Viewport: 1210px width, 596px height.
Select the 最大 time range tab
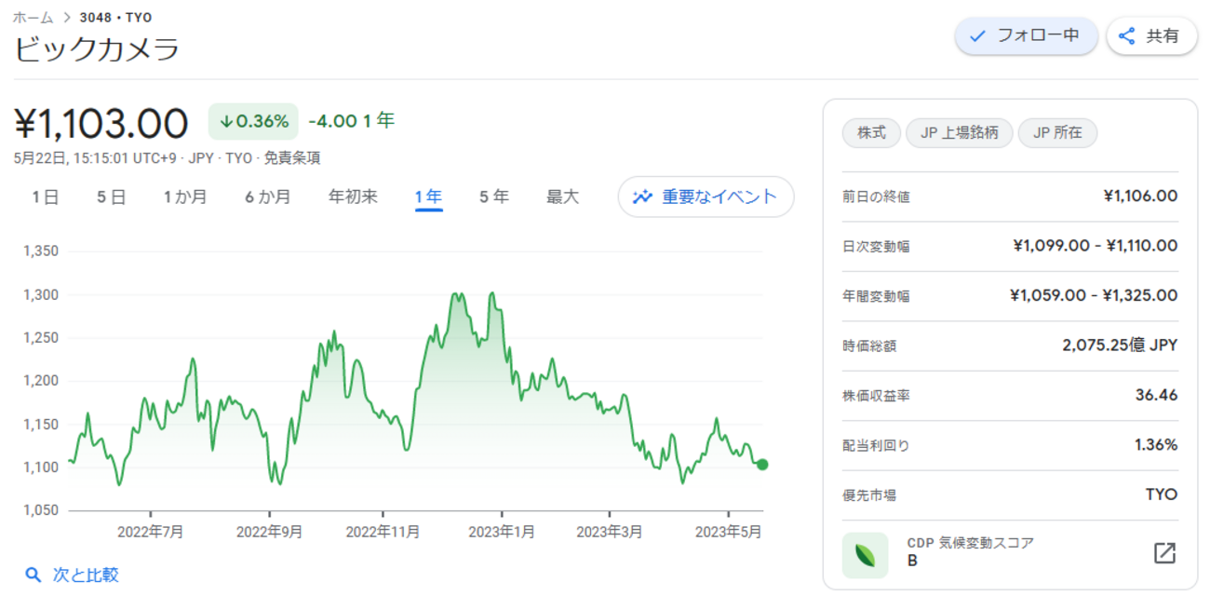click(x=562, y=196)
